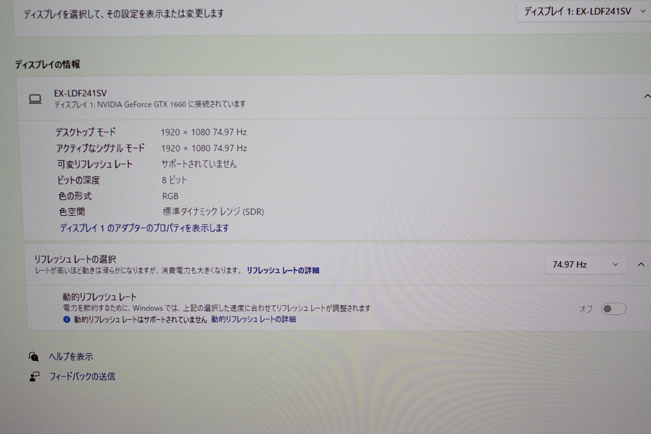Open the 動的リフレッシュ レートの詳細 link

click(x=253, y=319)
